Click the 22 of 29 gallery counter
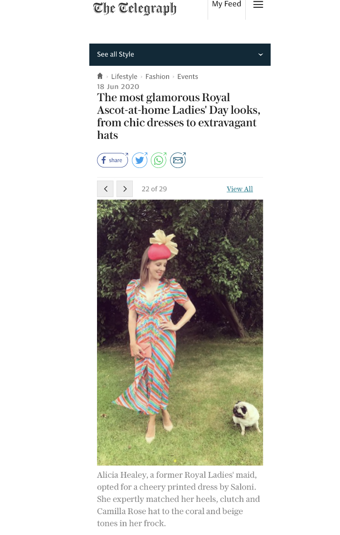The height and width of the screenshot is (535, 340). pyautogui.click(x=154, y=189)
